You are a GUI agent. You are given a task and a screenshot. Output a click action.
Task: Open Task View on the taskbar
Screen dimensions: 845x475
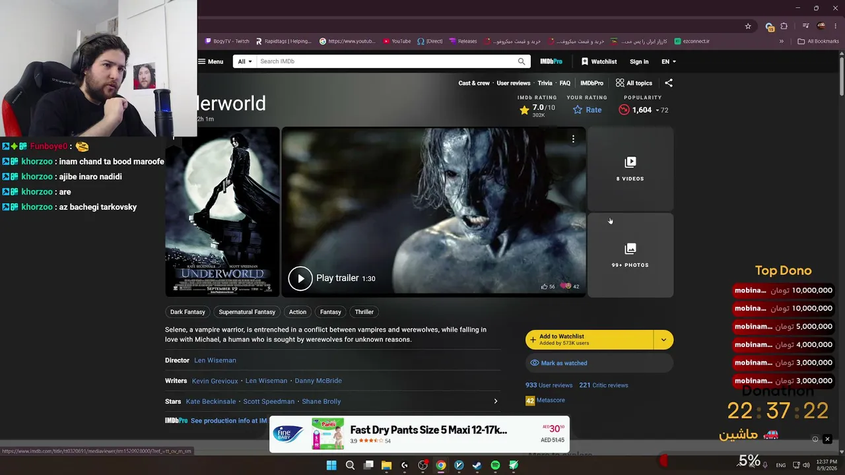click(x=368, y=465)
